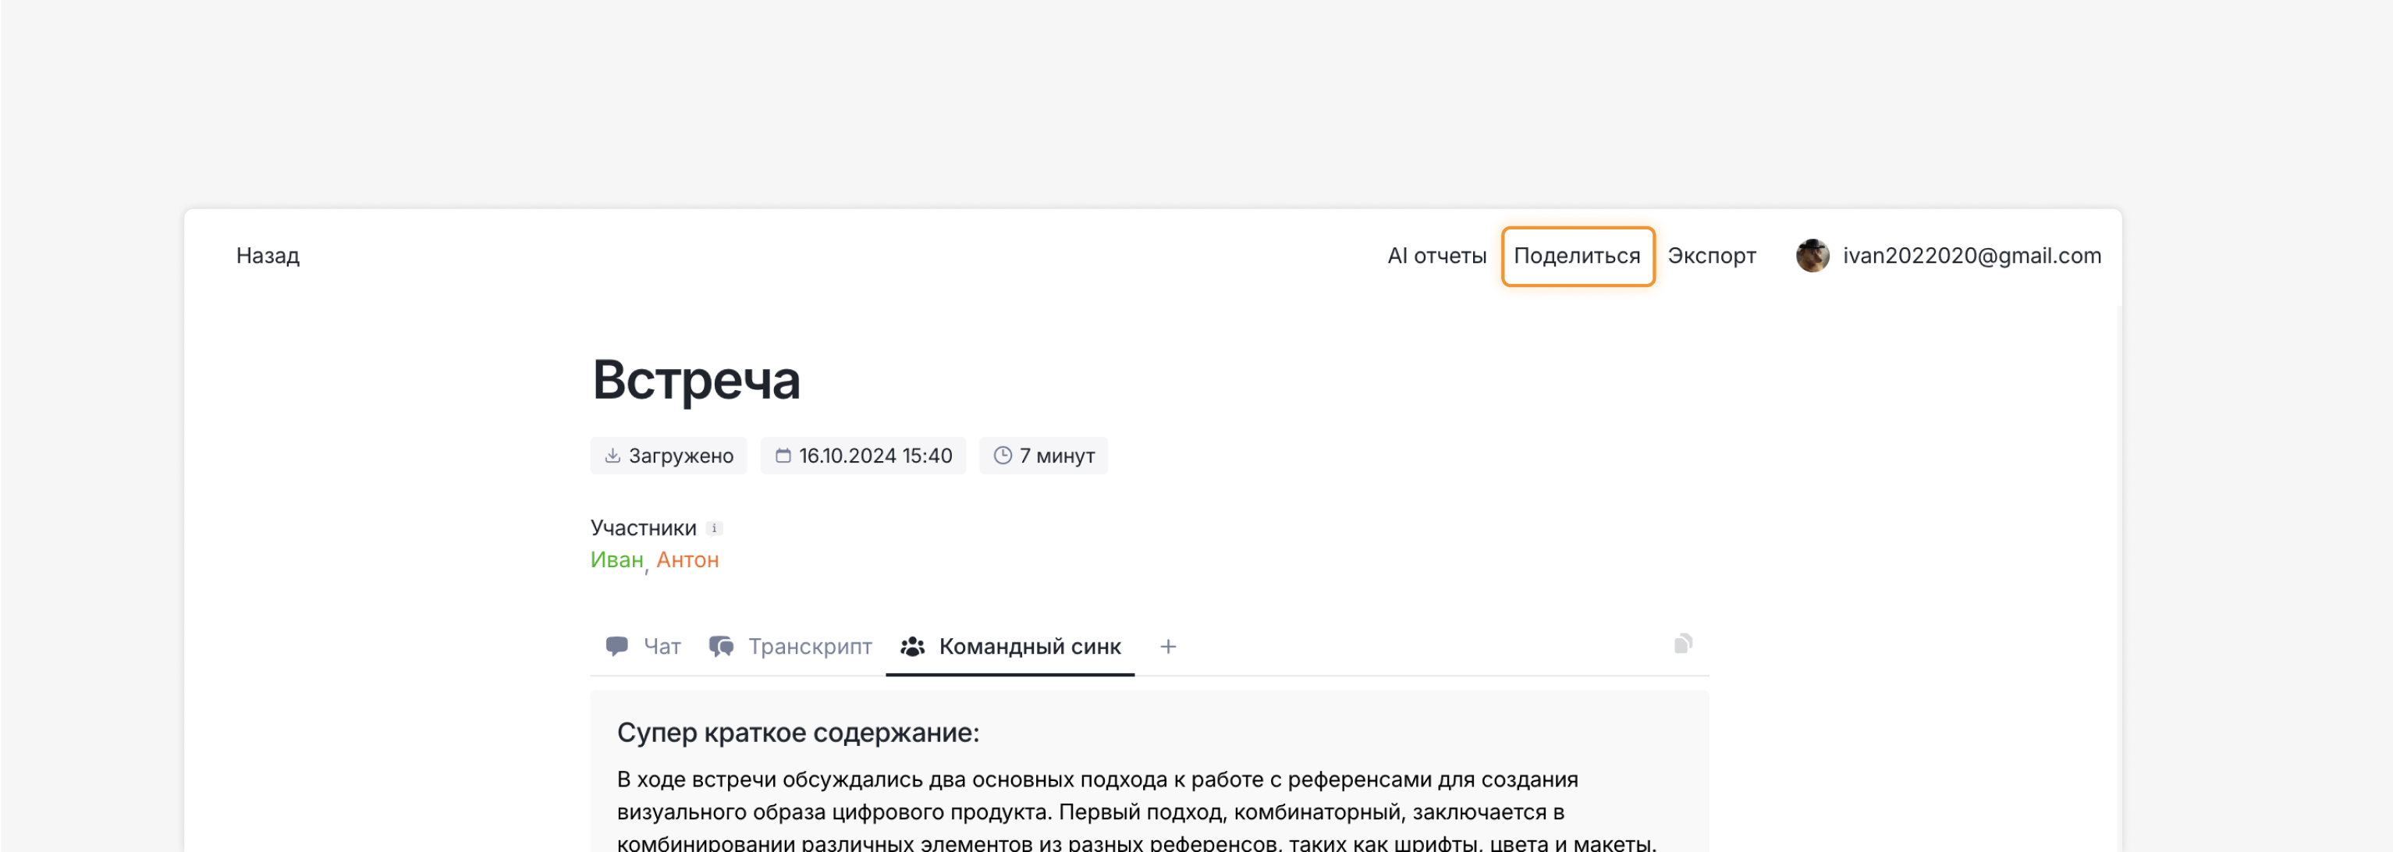Click the participants info icon
2393x852 pixels.
(713, 529)
